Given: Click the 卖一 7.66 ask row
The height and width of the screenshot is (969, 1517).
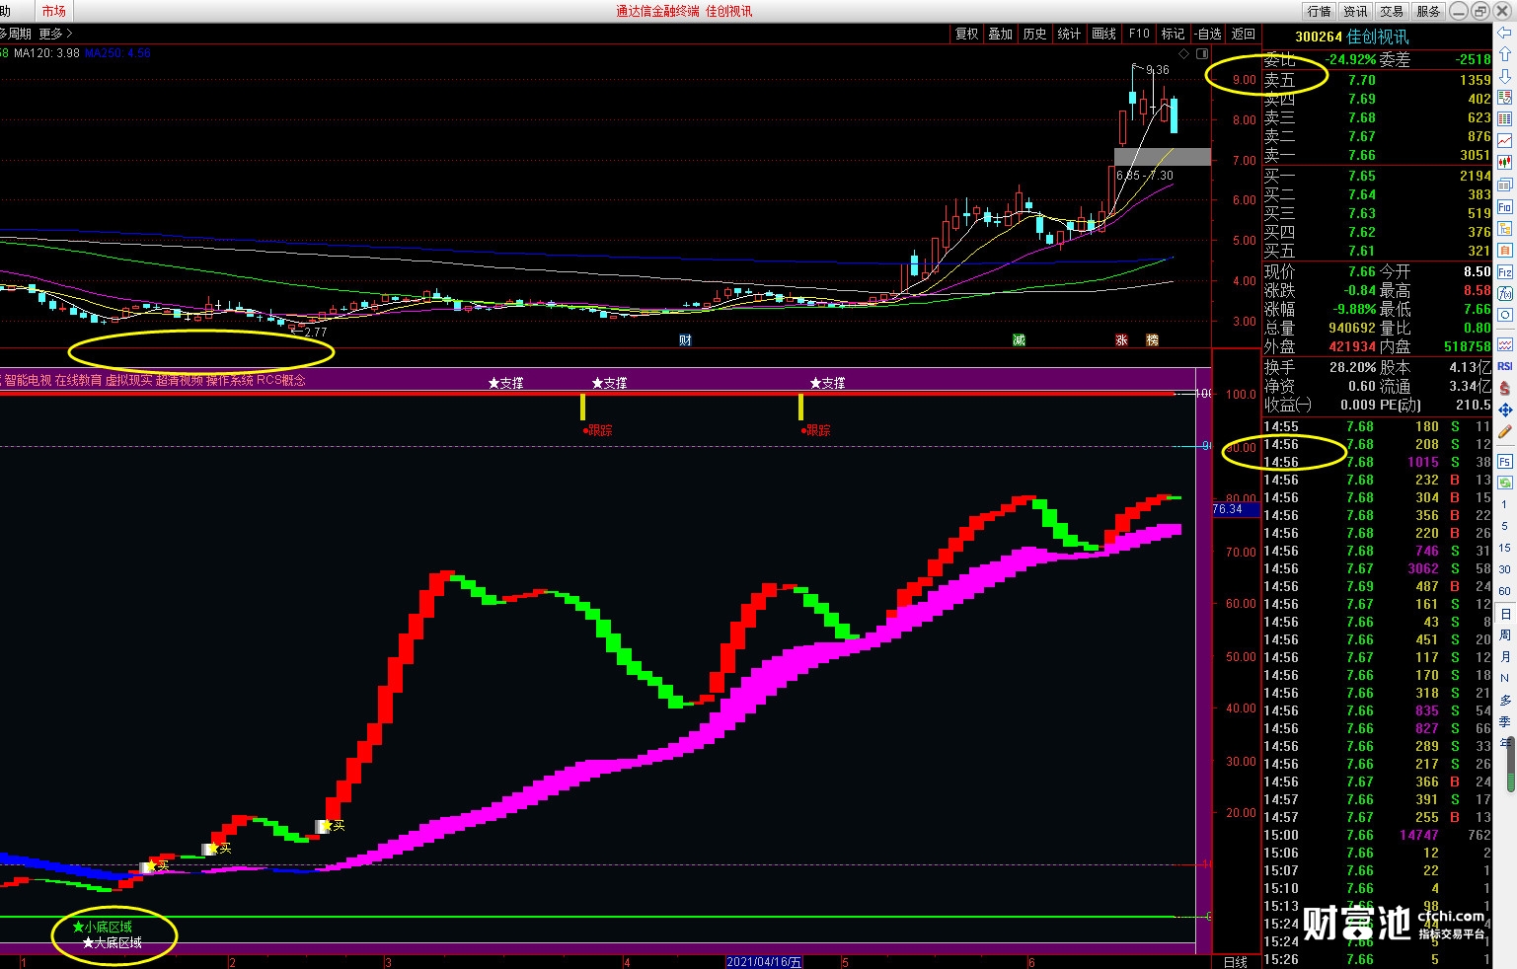Looking at the screenshot, I should 1378,155.
